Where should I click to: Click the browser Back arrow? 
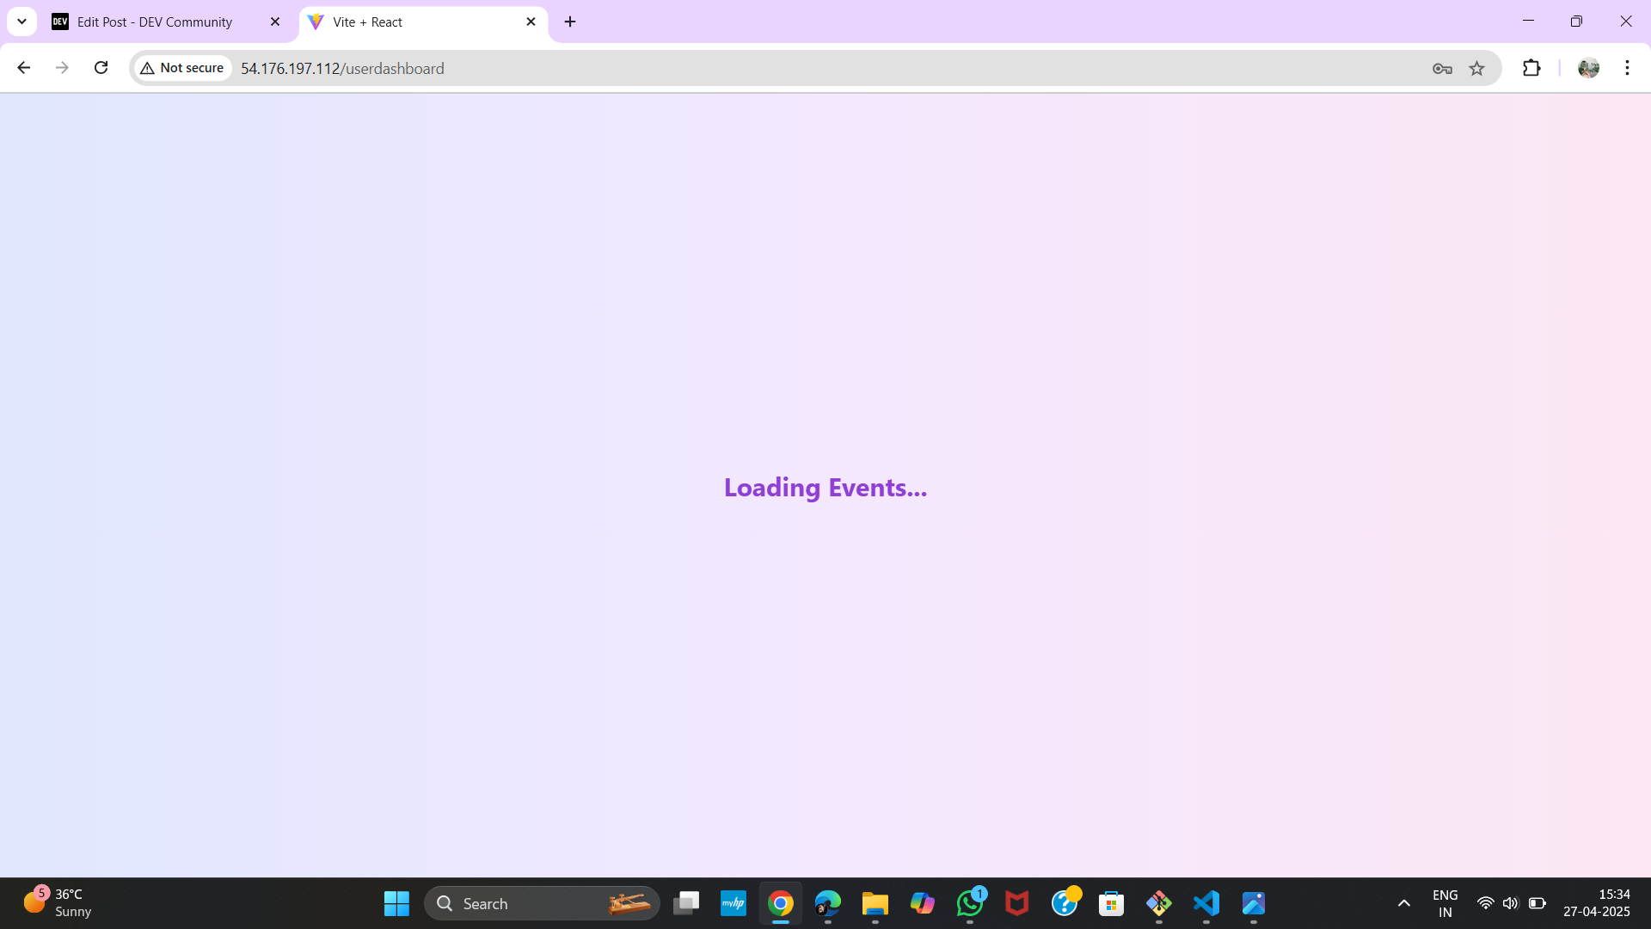[23, 68]
